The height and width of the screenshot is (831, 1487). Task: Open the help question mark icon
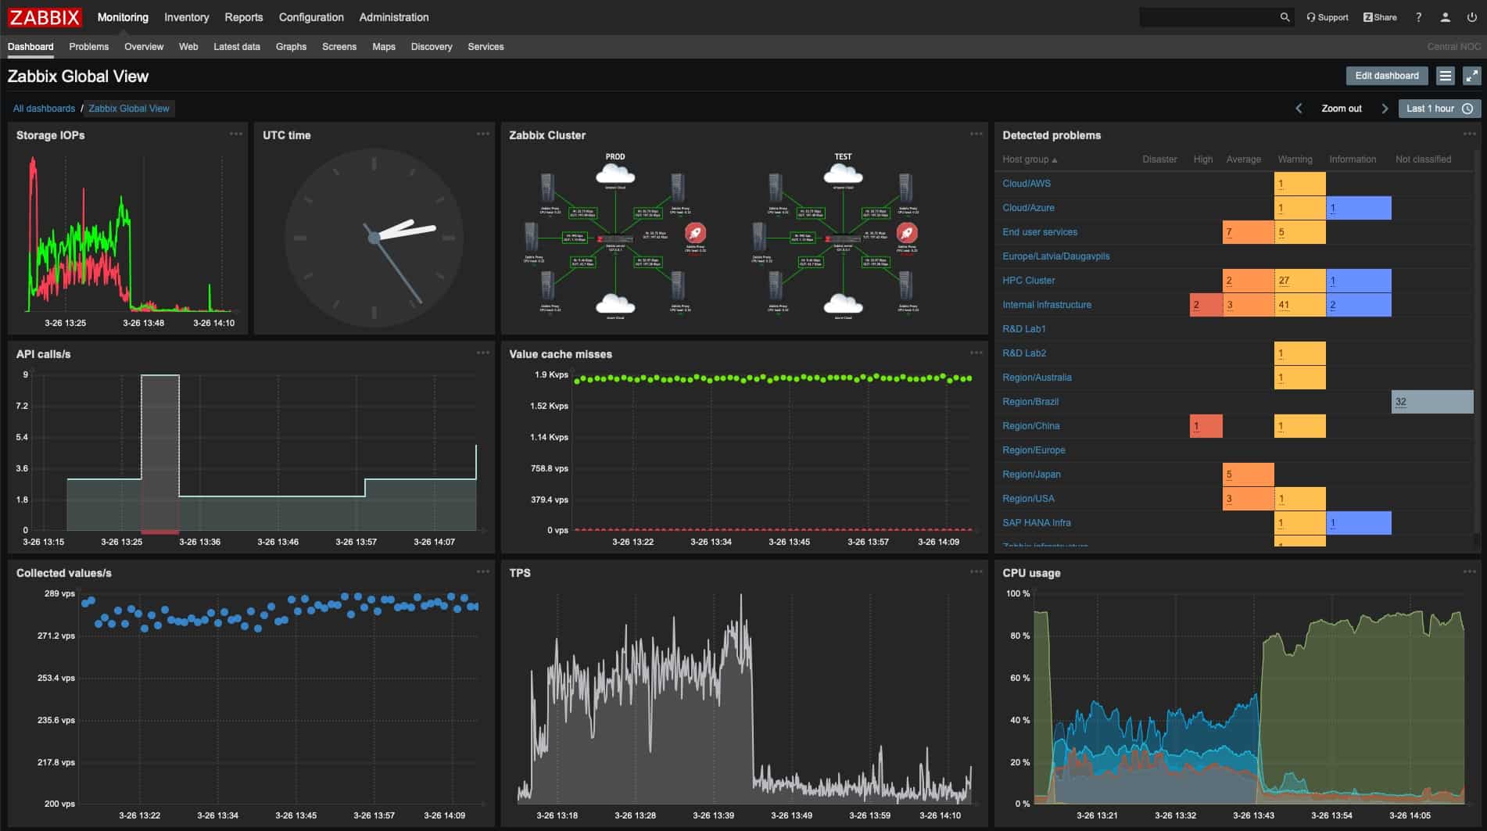[1418, 17]
